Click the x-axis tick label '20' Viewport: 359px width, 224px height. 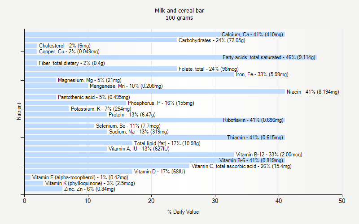click(x=151, y=201)
